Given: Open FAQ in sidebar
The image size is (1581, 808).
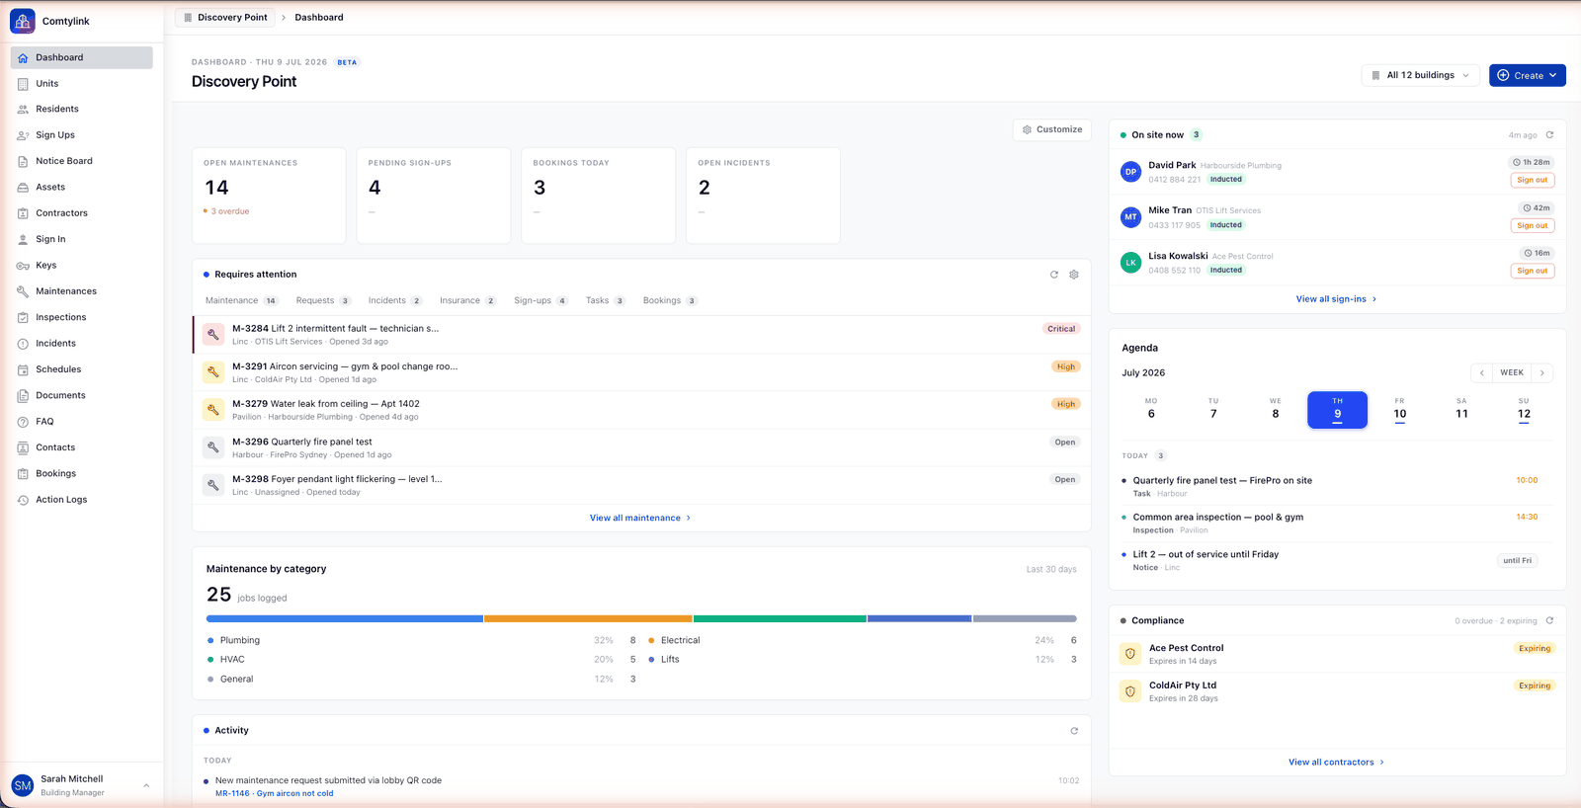Looking at the screenshot, I should click(x=81, y=421).
